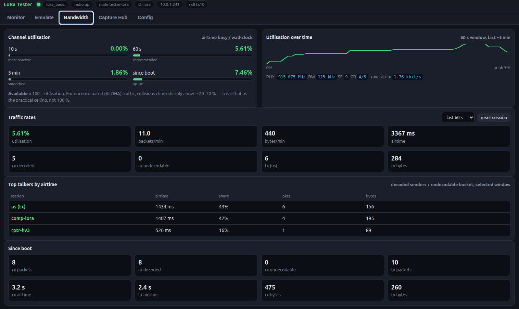Click the since boot utilisation progress bar
The image size is (519, 309).
click(x=192, y=79)
